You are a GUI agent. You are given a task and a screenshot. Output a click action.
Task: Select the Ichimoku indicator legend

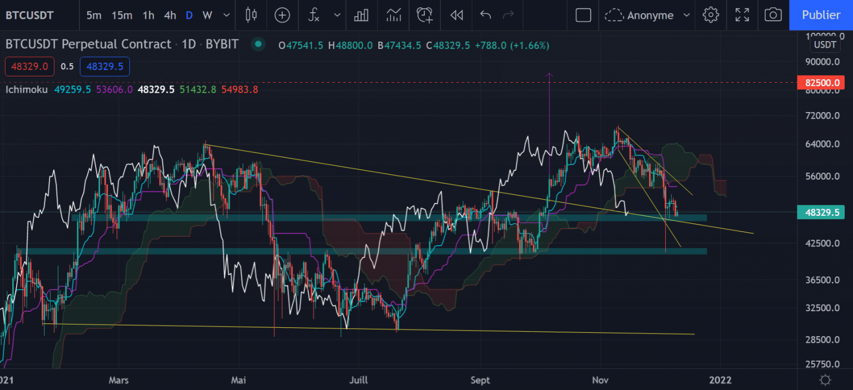point(26,89)
